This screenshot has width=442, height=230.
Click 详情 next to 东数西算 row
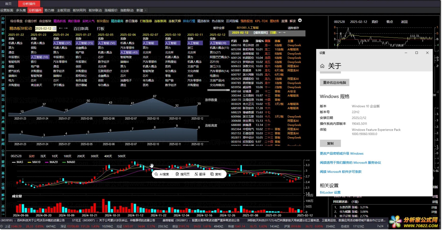coord(434,208)
